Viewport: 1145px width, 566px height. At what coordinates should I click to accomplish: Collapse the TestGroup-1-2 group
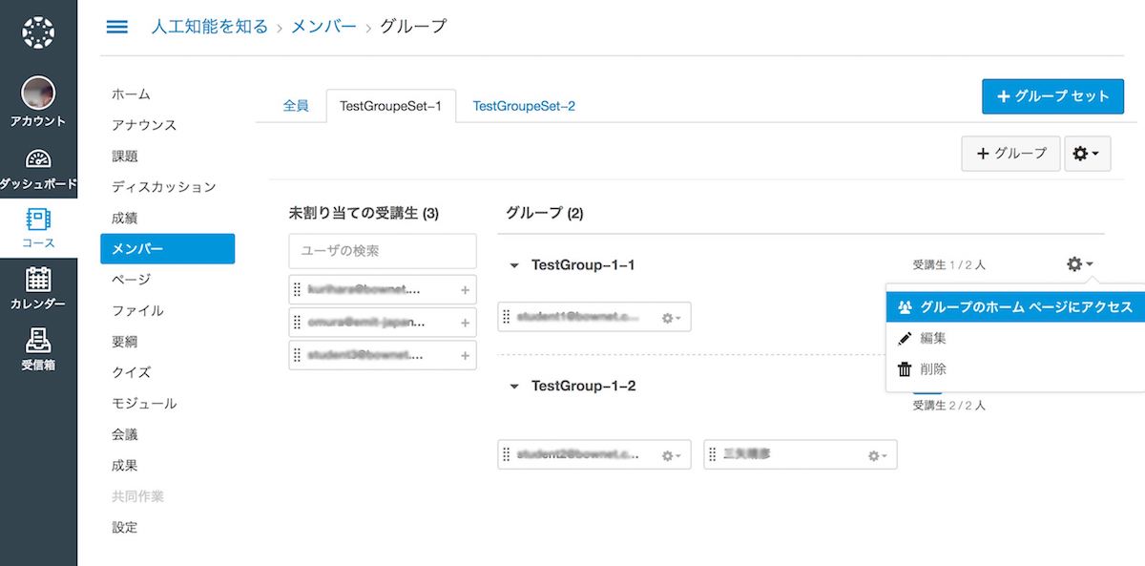coord(514,387)
